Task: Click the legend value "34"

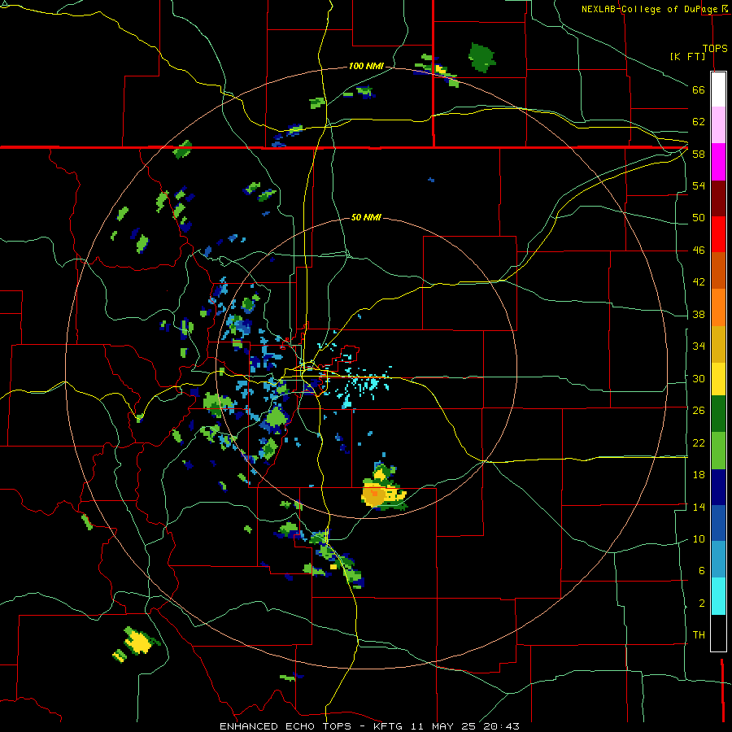Action: (699, 346)
